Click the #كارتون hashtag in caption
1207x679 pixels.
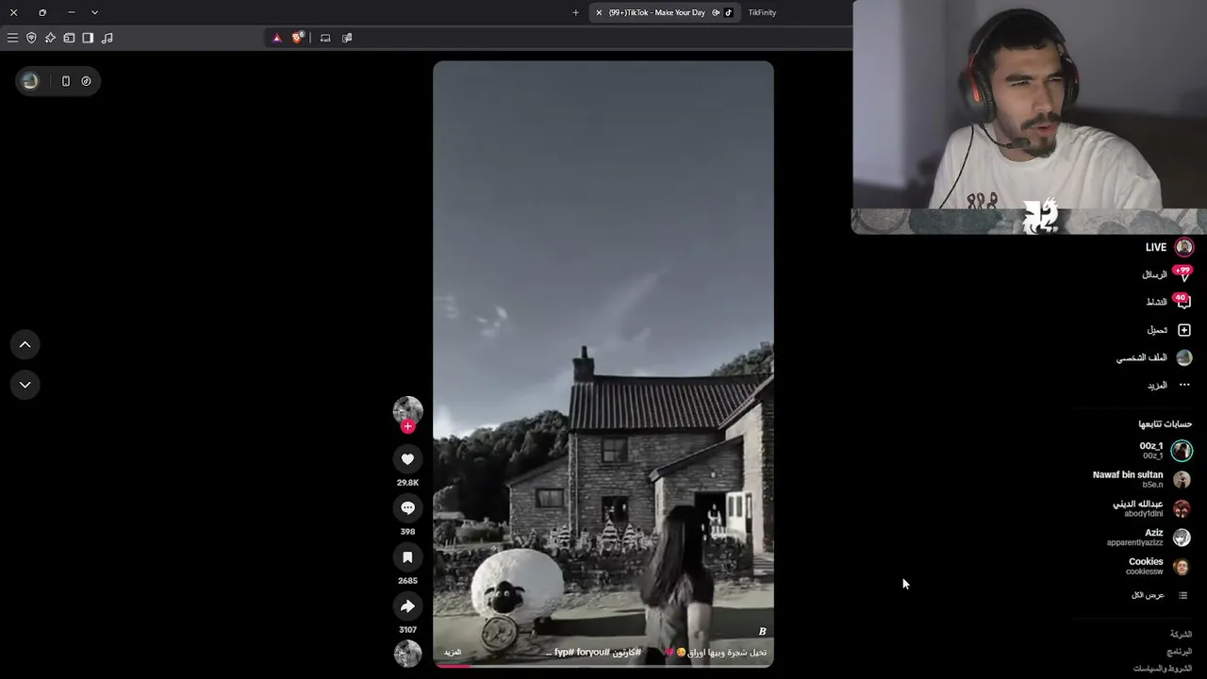(627, 653)
